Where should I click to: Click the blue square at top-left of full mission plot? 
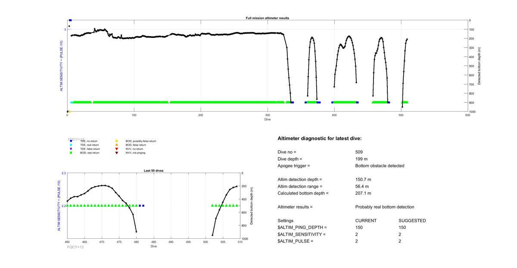coord(70,20)
